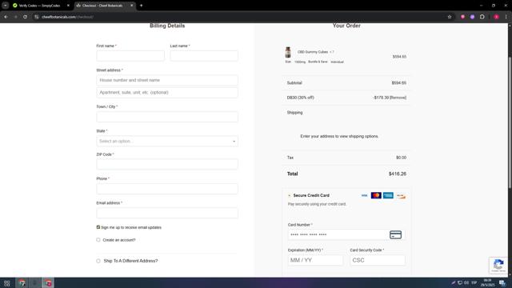Click the Card Number field

pyautogui.click(x=346, y=234)
